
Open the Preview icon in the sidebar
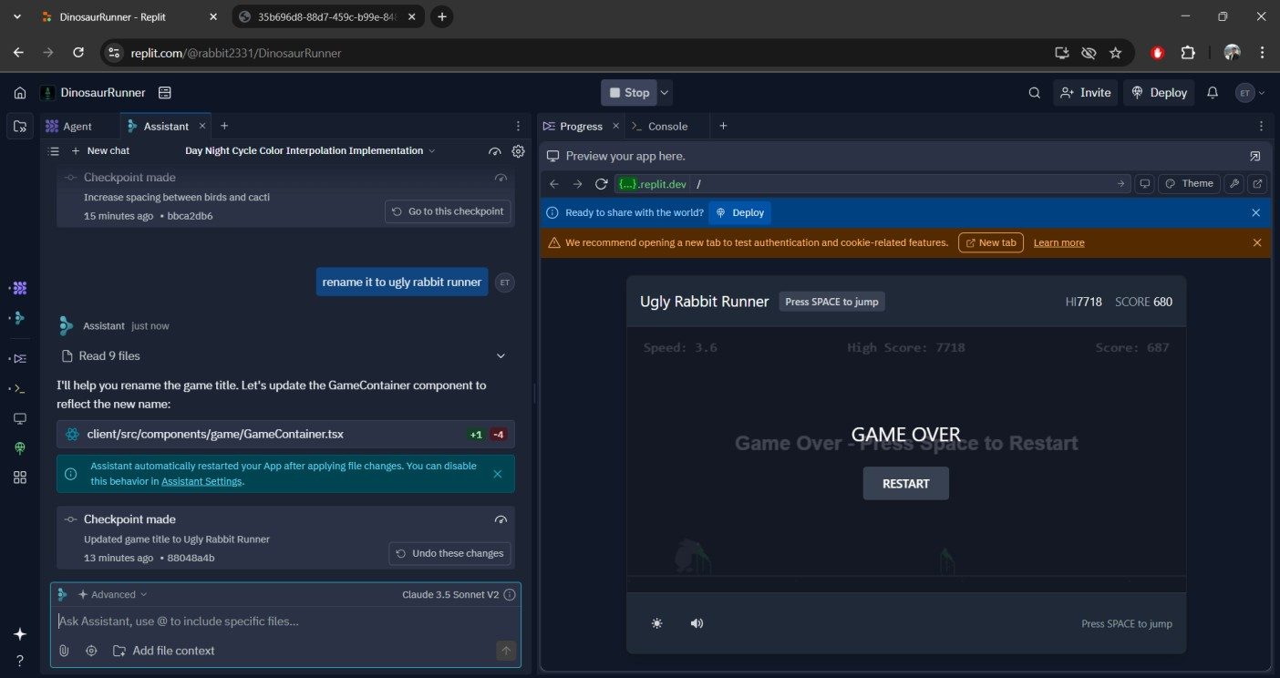[19, 418]
